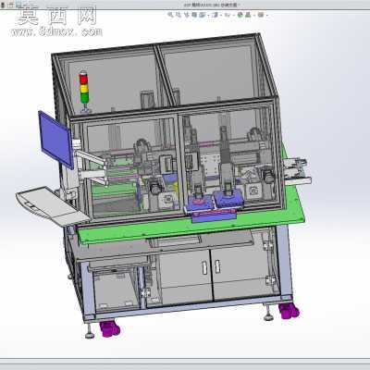Select the right leveling foot near the caster
The height and width of the screenshot is (370, 370).
pos(268,314)
